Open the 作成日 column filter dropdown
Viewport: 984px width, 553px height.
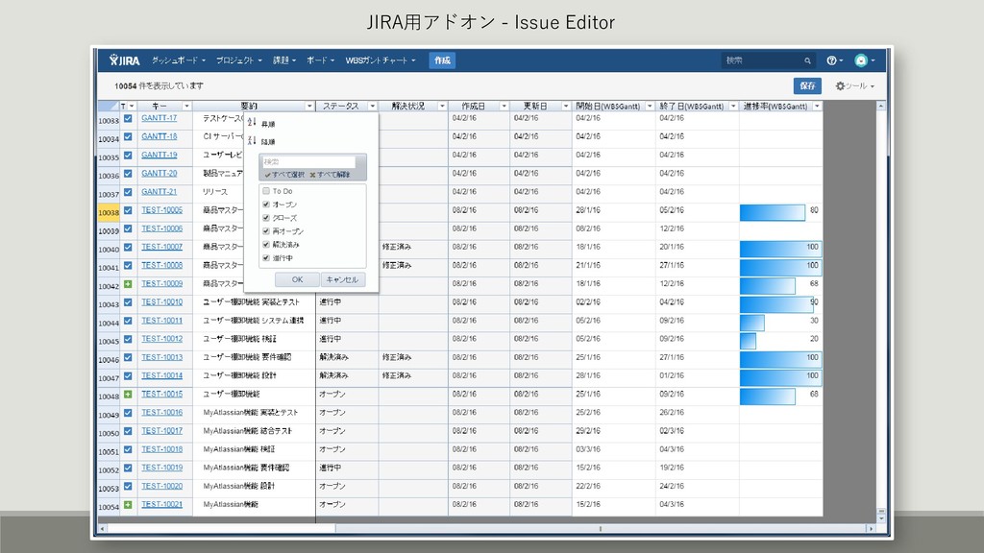pos(504,106)
